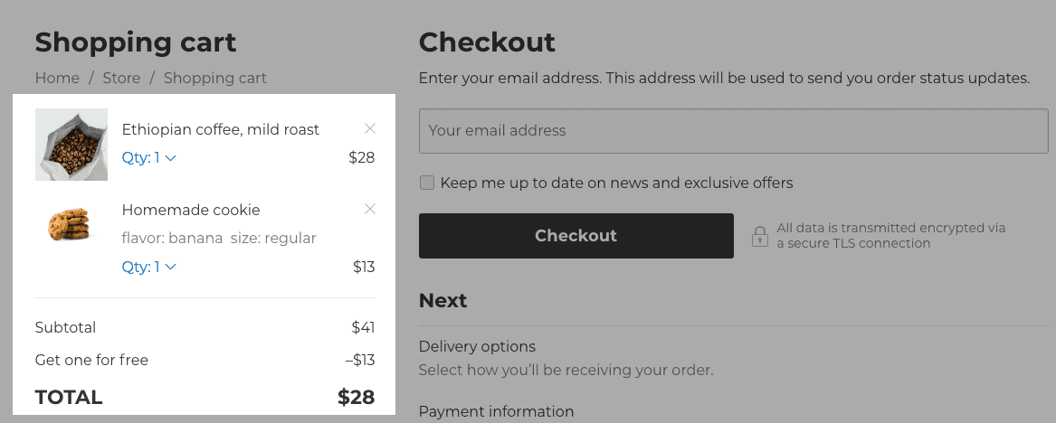The image size is (1056, 423).
Task: Toggle news and exclusive offers checkbox
Action: 427,183
